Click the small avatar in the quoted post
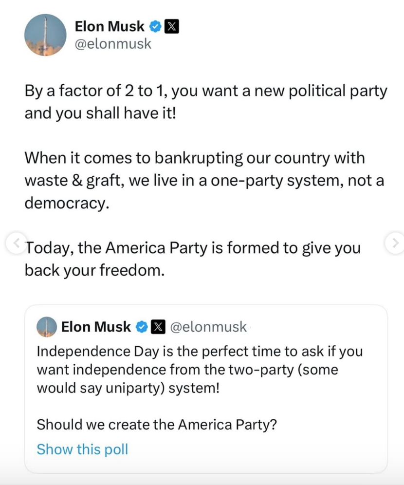 [47, 326]
